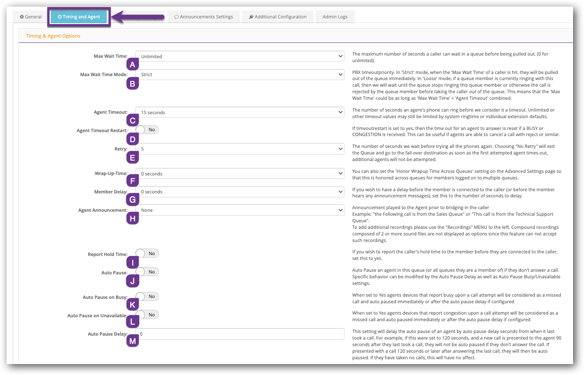Enable Auto Pause on Unavailable

click(x=147, y=314)
